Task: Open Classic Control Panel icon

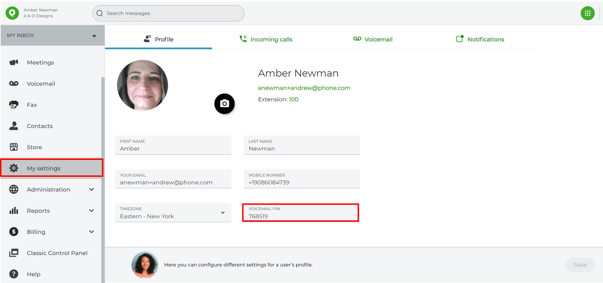Action: 14,253
